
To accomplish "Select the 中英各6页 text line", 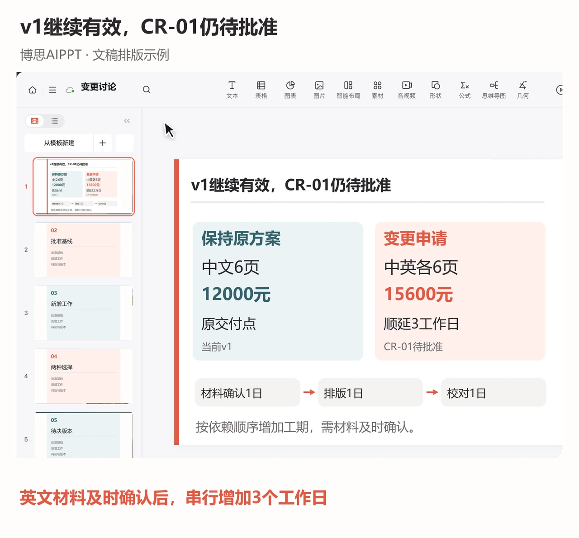I will coord(421,267).
